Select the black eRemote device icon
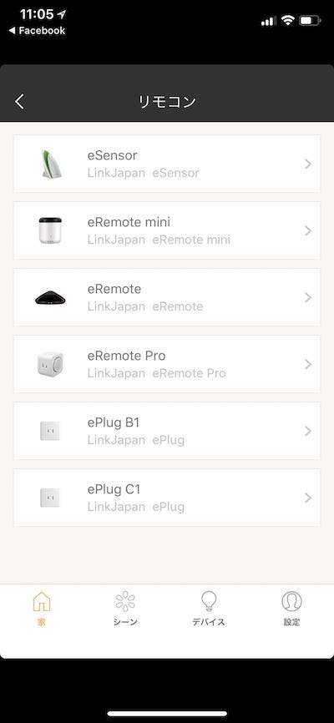Image resolution: width=334 pixels, height=723 pixels. [x=50, y=297]
